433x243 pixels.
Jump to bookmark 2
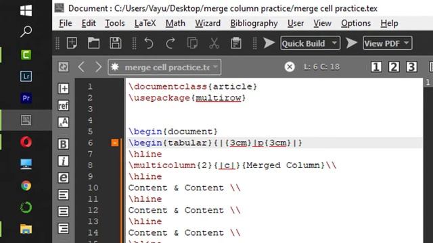(x=394, y=67)
